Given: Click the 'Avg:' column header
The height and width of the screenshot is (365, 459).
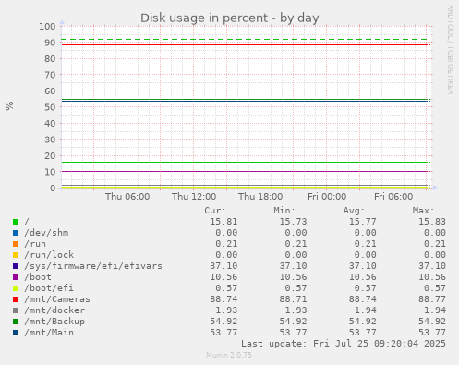Looking at the screenshot, I should pyautogui.click(x=354, y=211).
